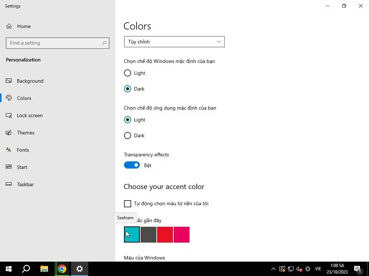
Task: Click the Bật label beside the toggle
Action: coord(147,165)
